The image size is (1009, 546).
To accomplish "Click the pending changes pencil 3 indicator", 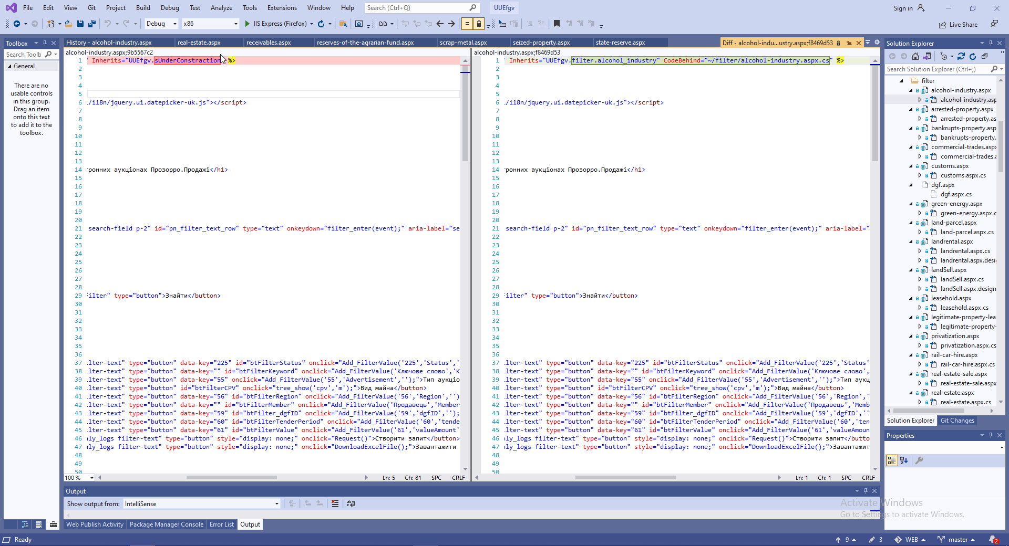I will (x=876, y=540).
